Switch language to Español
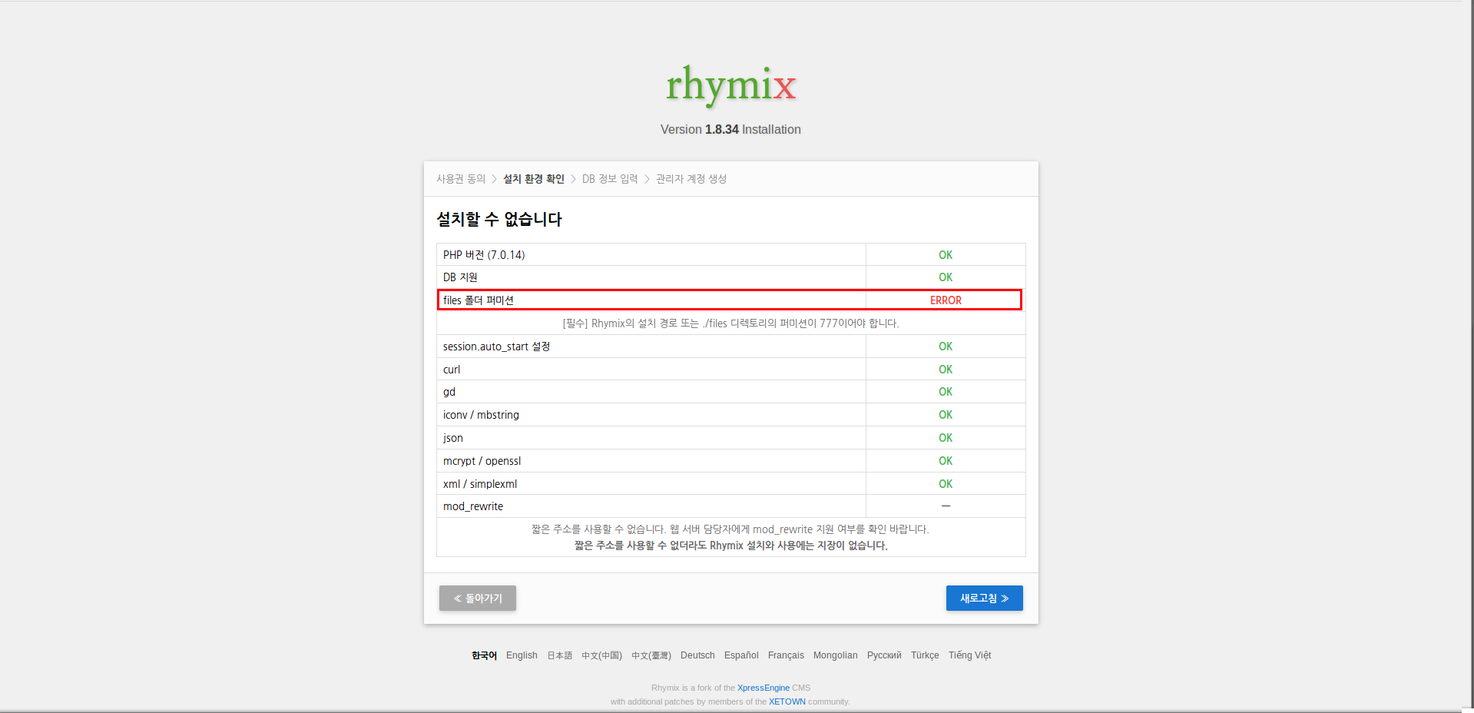 point(741,655)
